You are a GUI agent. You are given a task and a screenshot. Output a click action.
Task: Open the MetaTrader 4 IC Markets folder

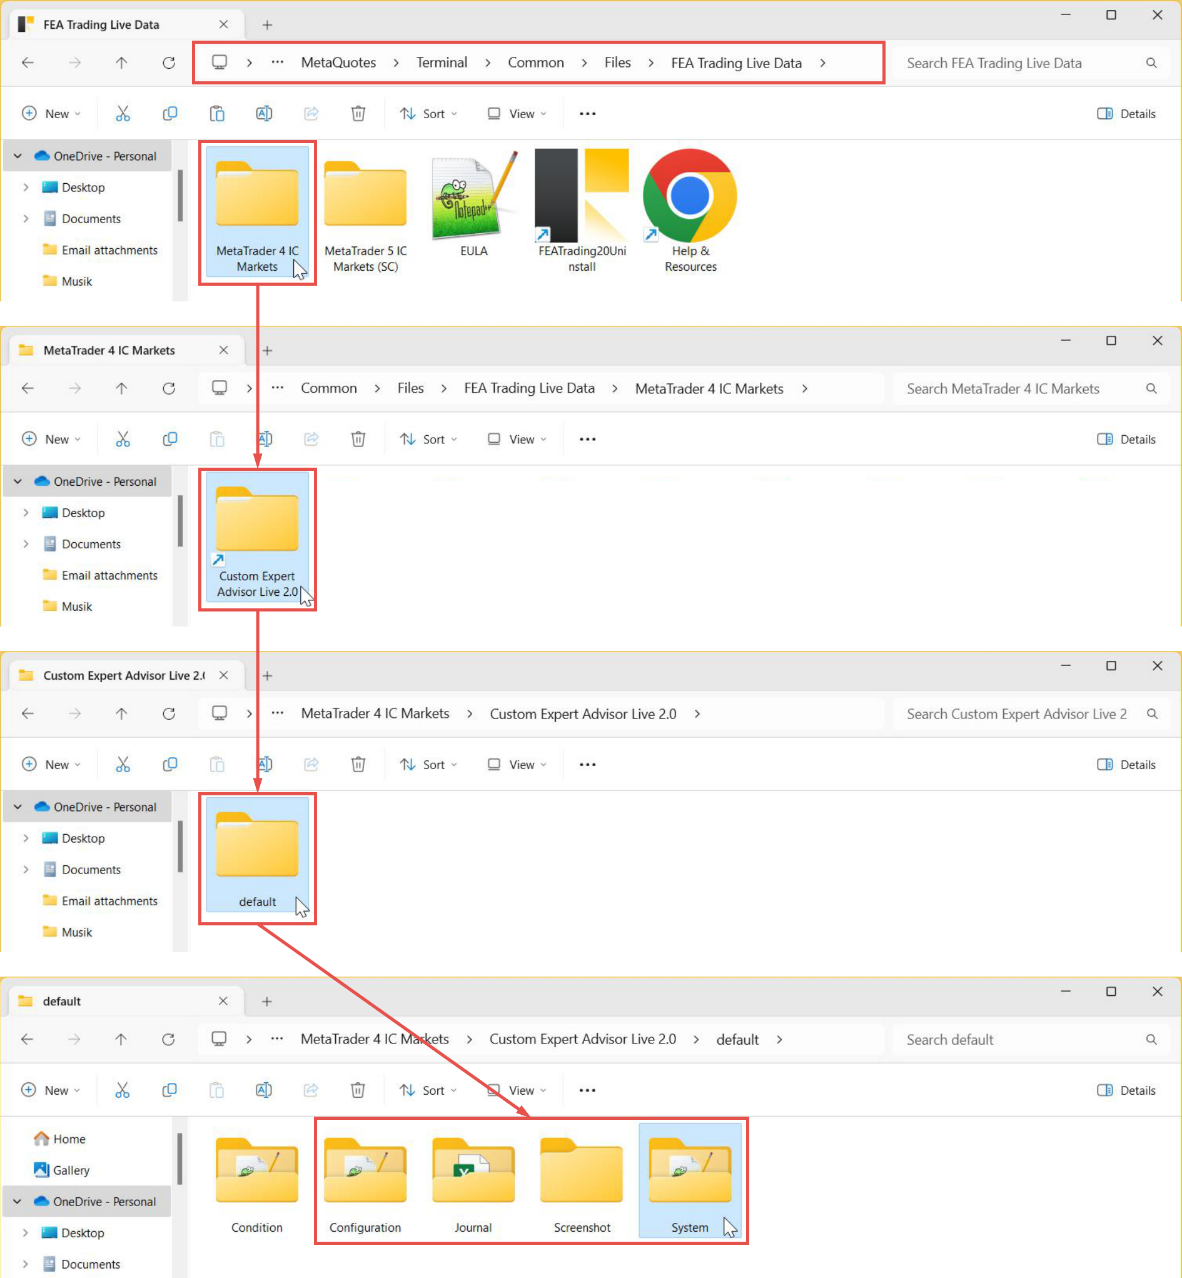coord(257,212)
